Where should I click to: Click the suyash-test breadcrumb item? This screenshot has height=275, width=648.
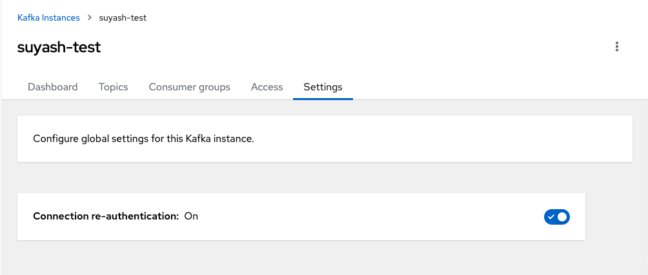[x=123, y=18]
